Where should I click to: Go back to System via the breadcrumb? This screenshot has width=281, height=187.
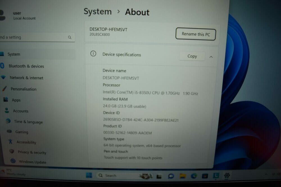[x=98, y=11]
